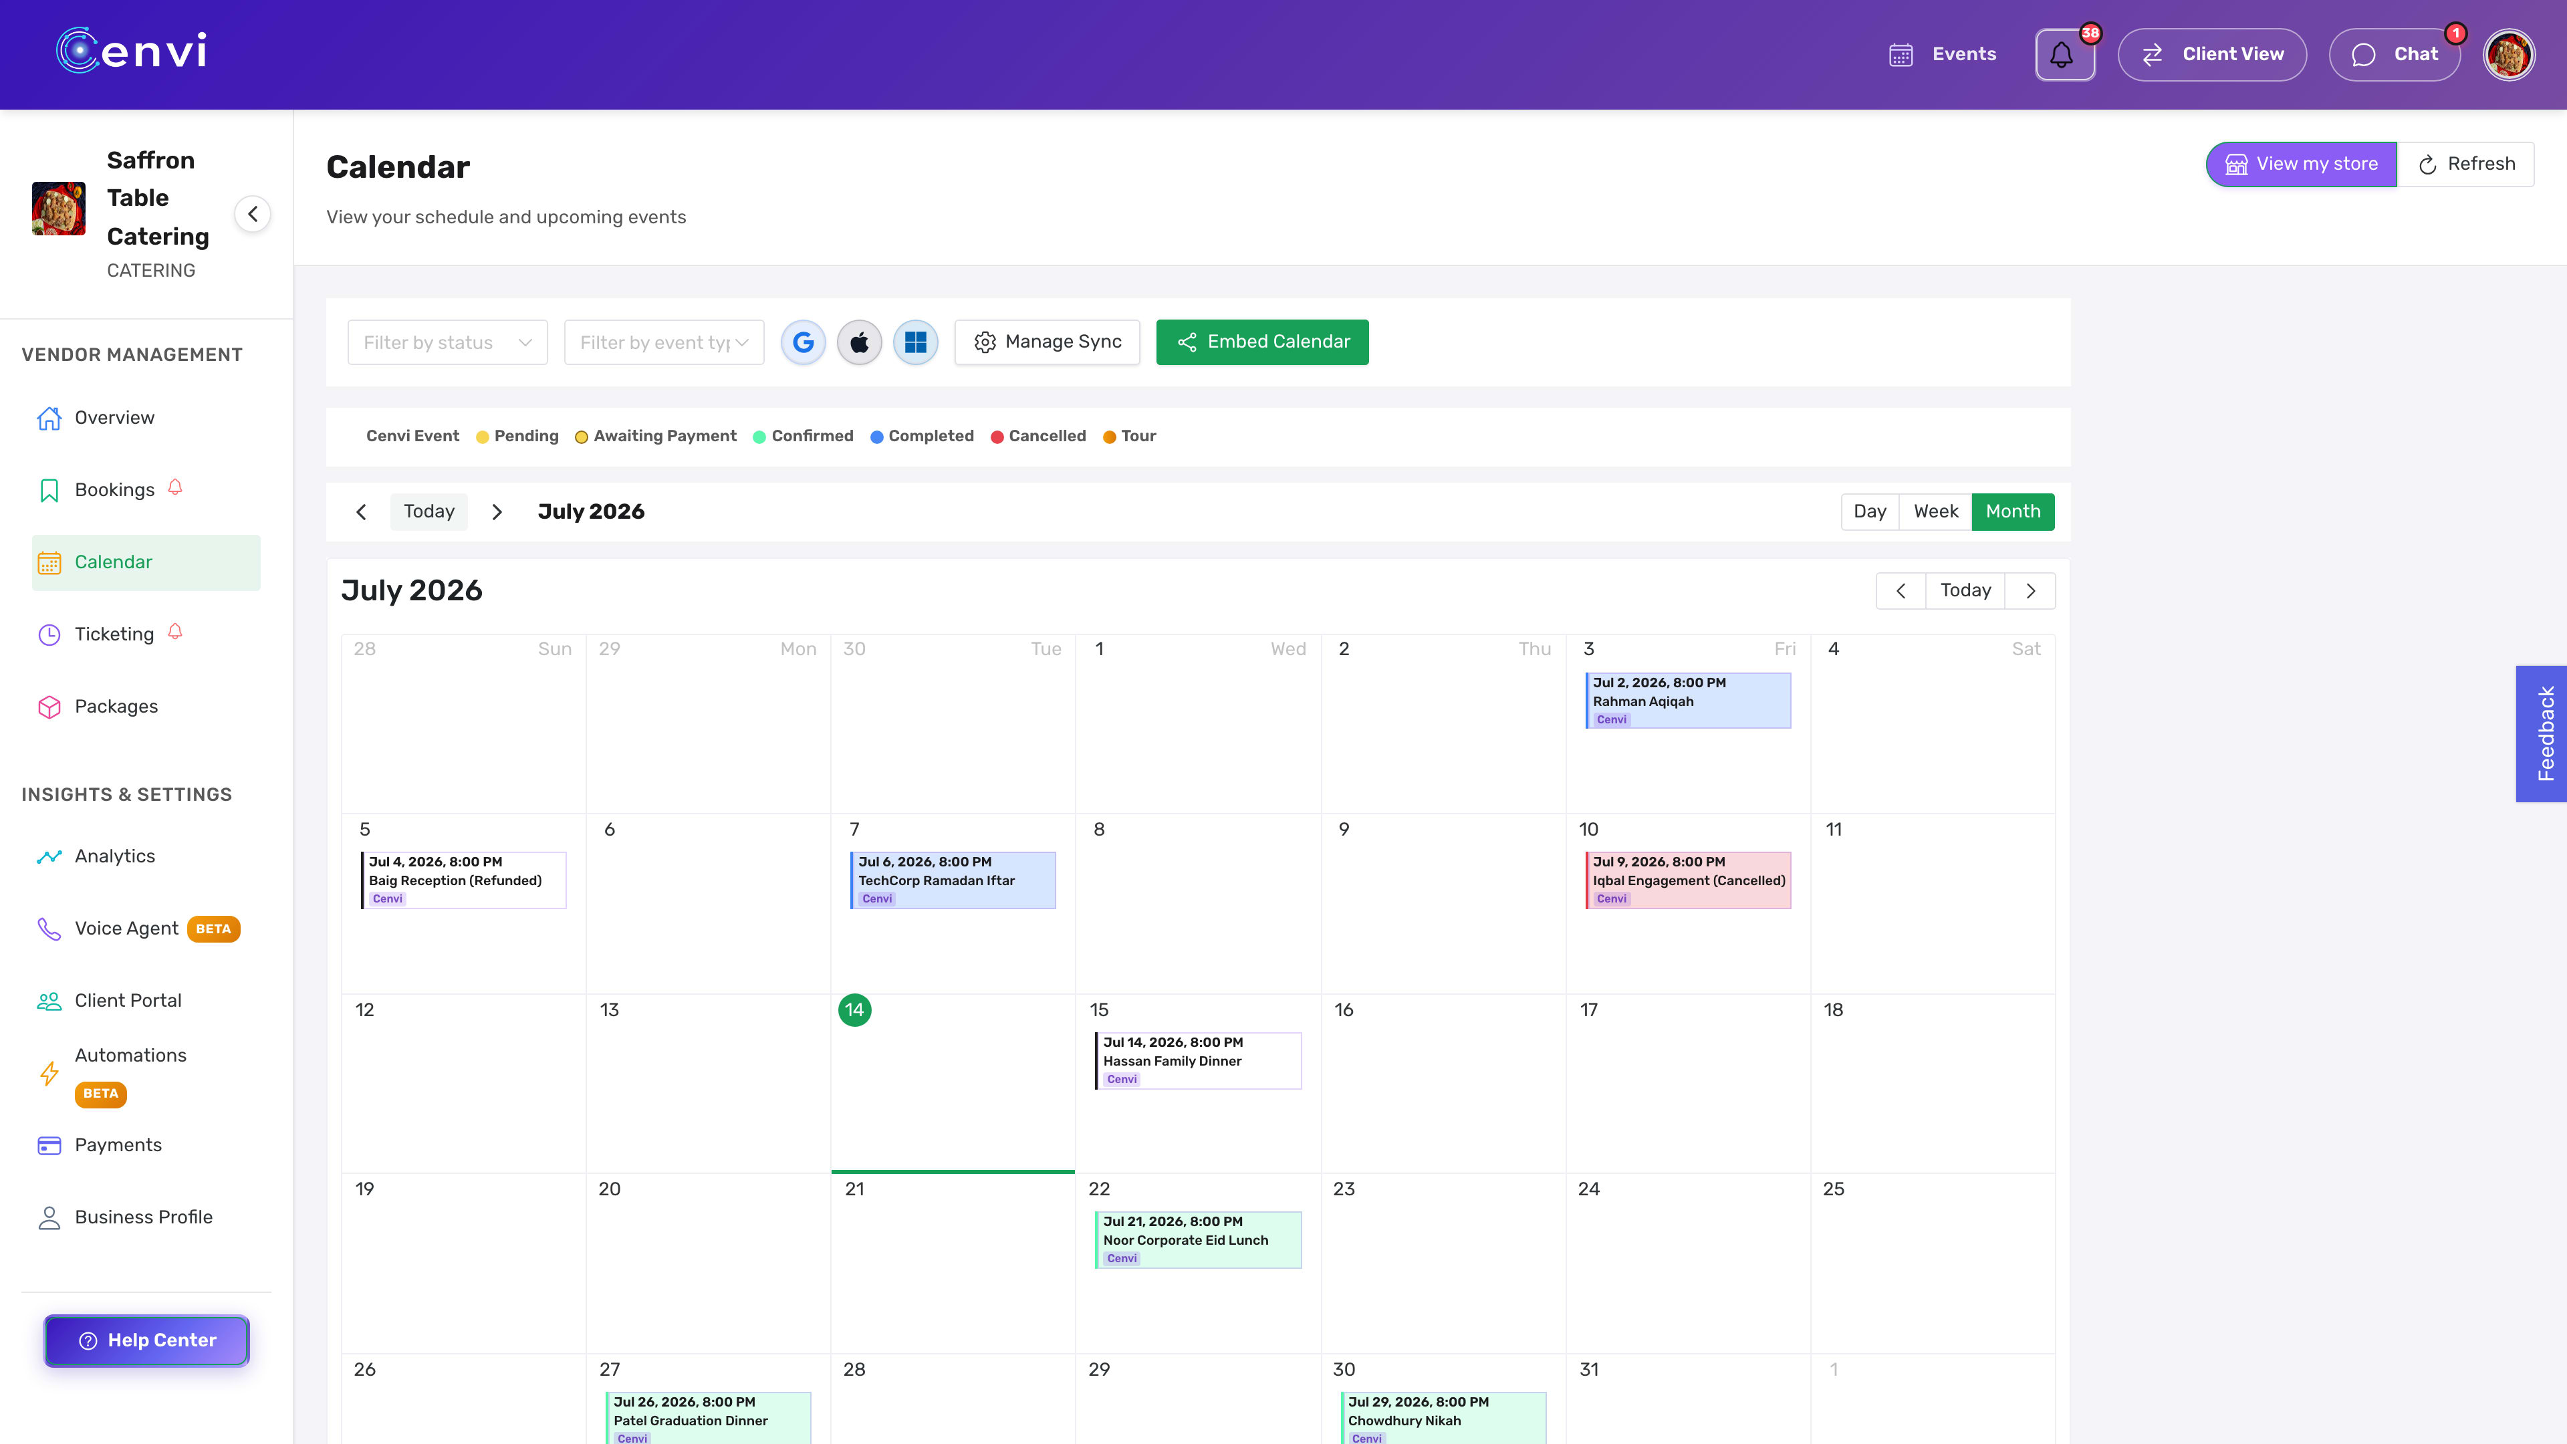
Task: Collapse the sidebar with the chevron button
Action: 252,213
